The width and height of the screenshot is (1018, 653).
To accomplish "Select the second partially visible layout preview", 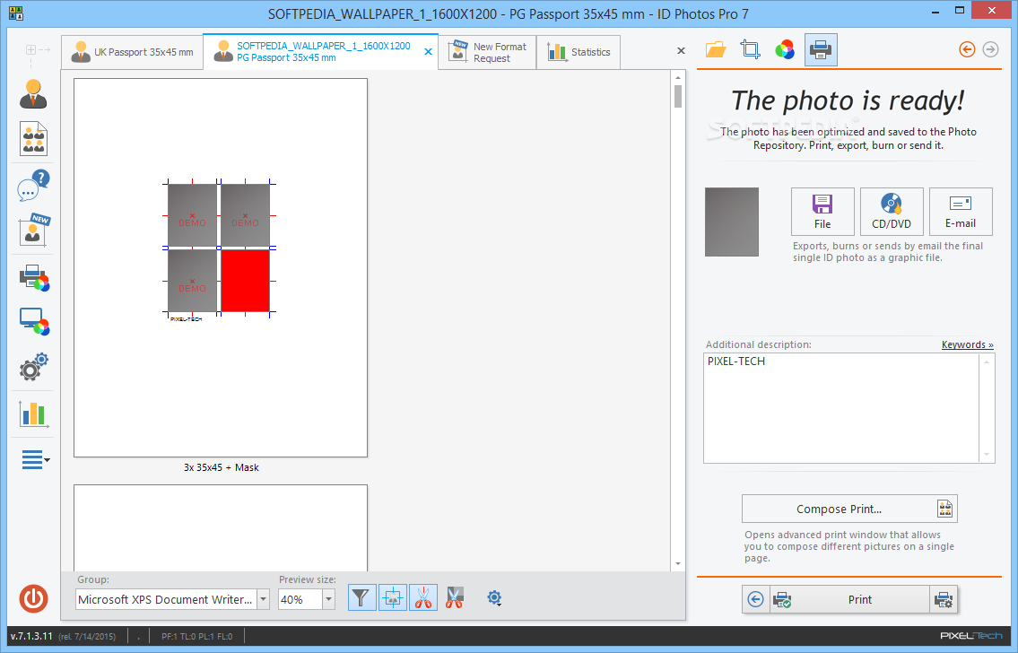I will tap(221, 527).
